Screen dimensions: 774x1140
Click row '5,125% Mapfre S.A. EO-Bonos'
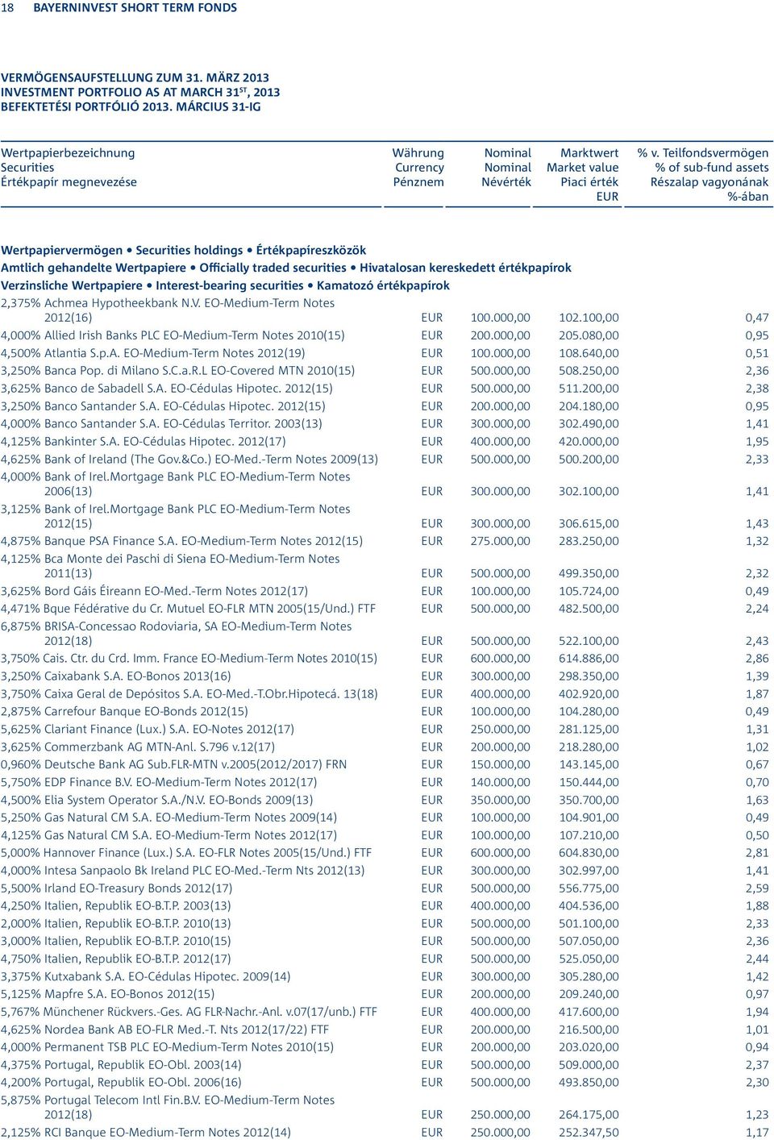tap(385, 994)
